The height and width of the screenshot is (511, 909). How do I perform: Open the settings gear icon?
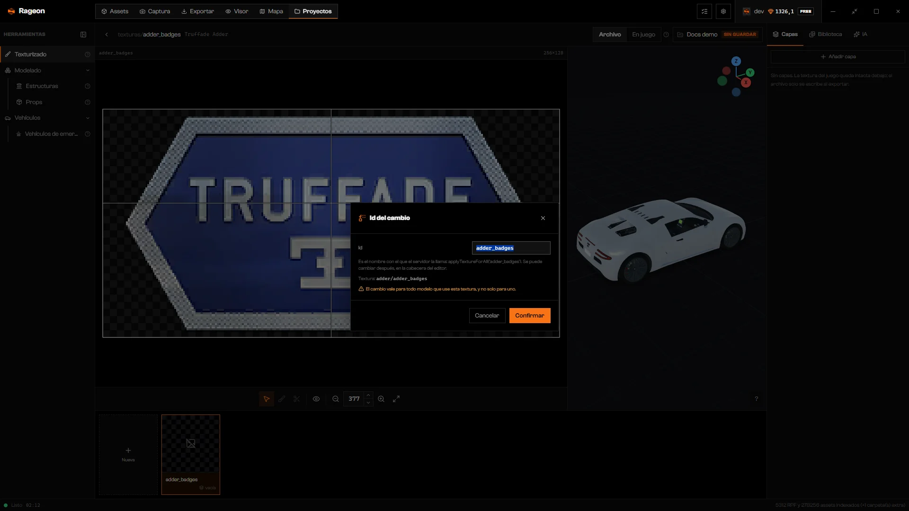coord(723,11)
